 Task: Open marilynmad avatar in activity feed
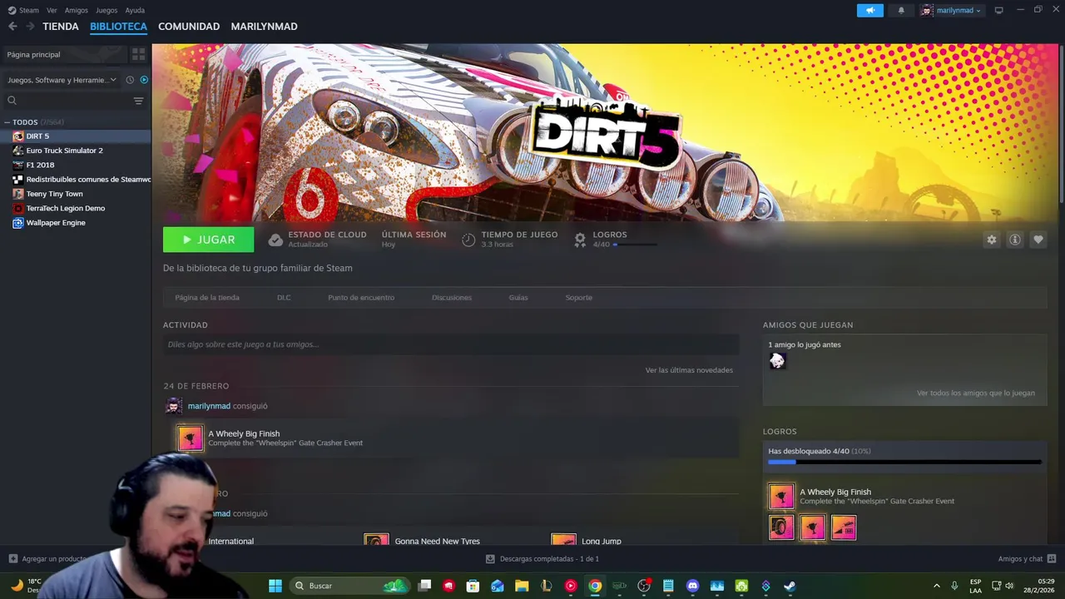(x=173, y=406)
